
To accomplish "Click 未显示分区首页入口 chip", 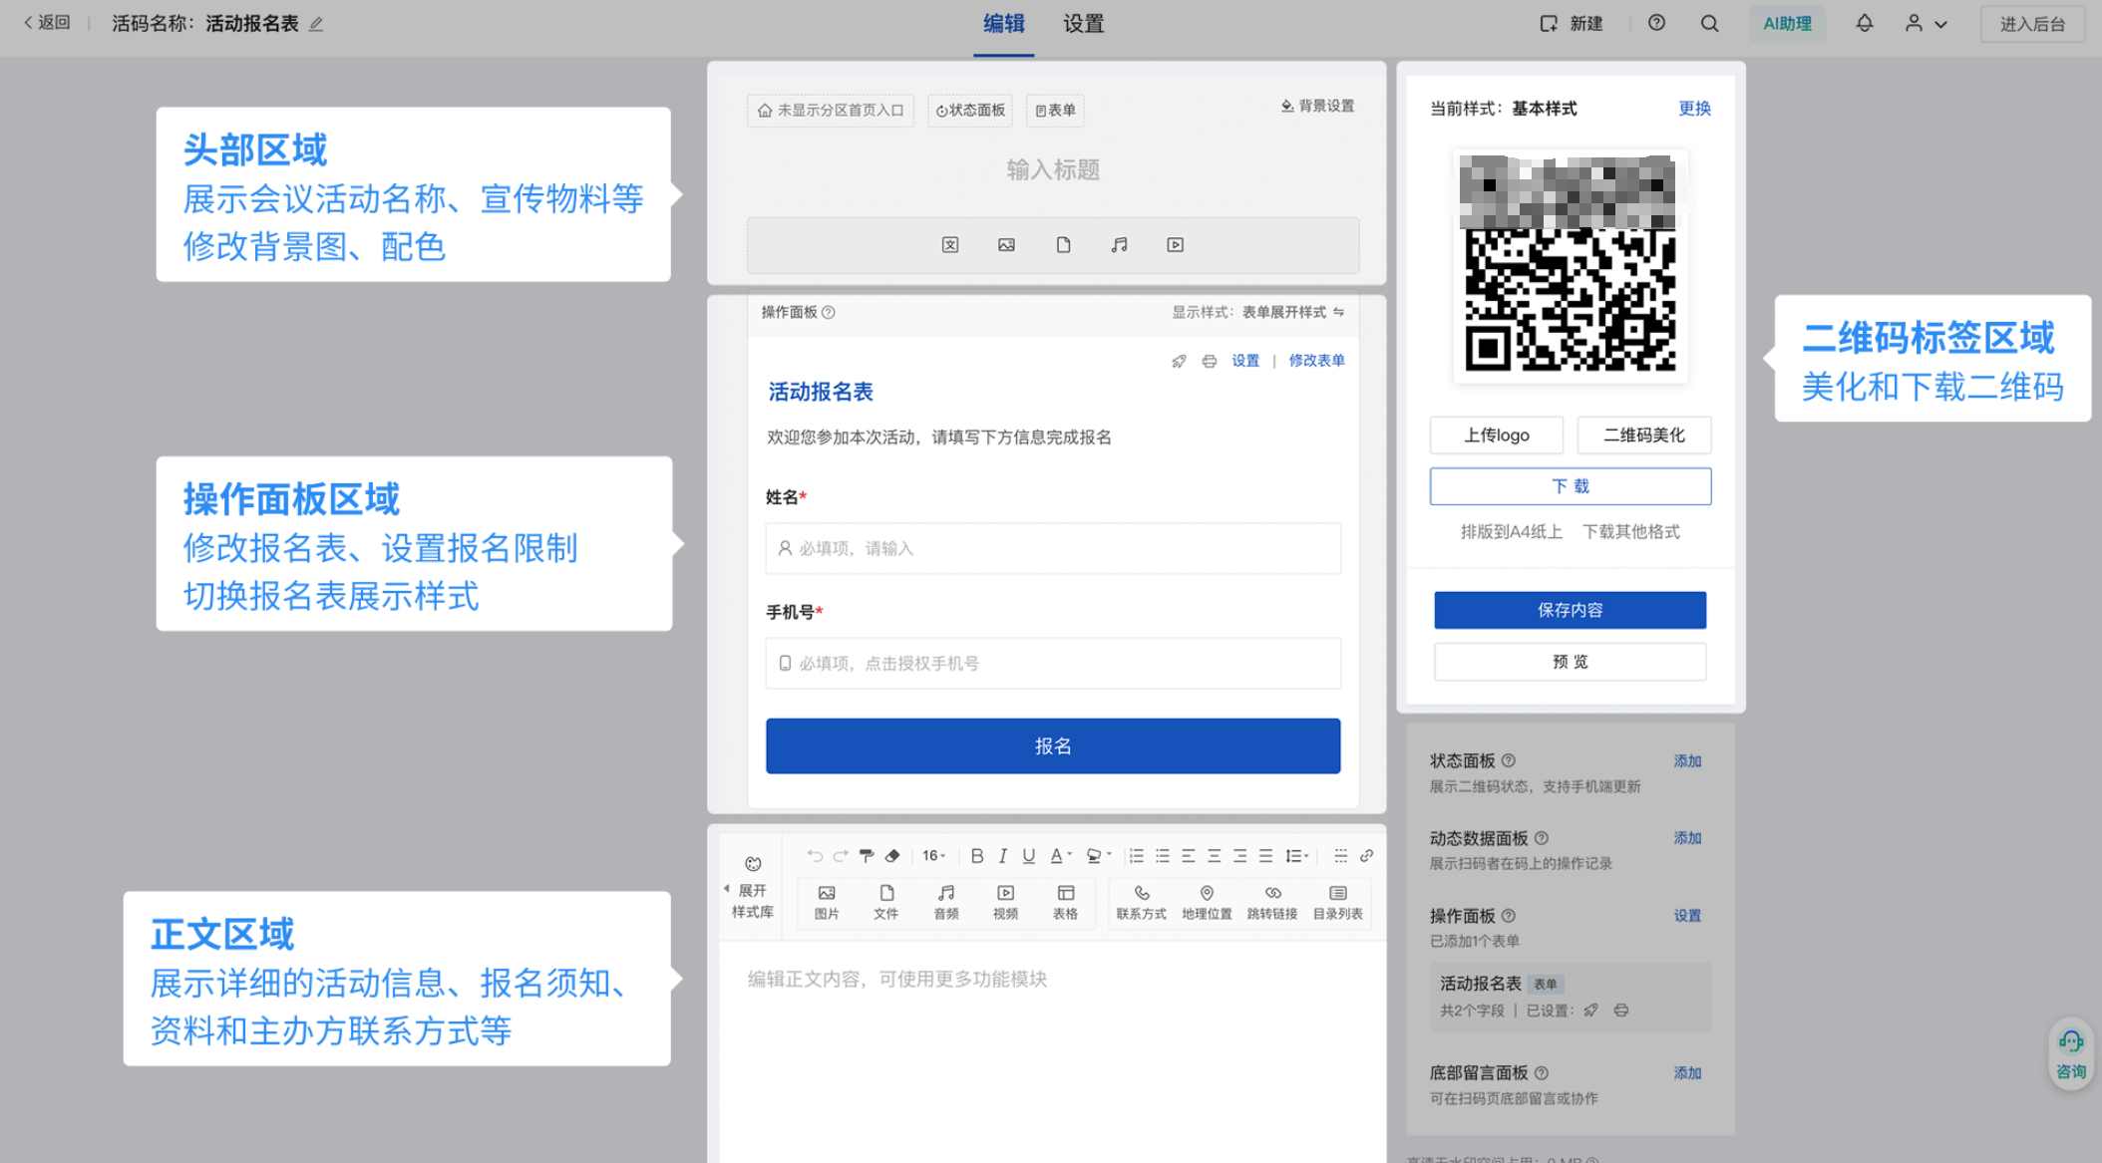I will pos(831,110).
